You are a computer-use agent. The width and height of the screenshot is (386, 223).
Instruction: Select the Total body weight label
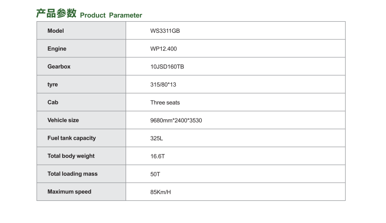click(x=71, y=156)
